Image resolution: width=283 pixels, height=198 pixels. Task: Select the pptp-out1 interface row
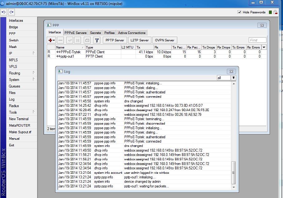pyautogui.click(x=157, y=56)
